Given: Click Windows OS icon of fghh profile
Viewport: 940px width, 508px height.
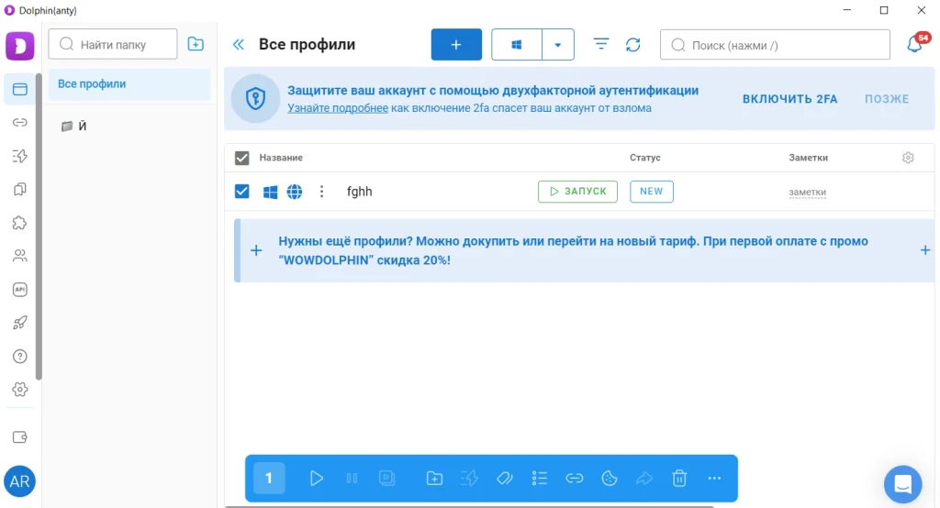Looking at the screenshot, I should tap(271, 192).
